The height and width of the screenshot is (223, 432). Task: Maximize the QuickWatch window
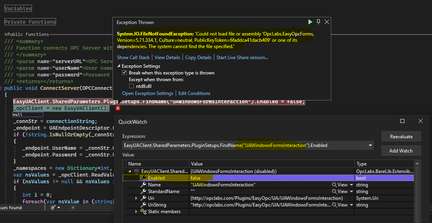402,121
